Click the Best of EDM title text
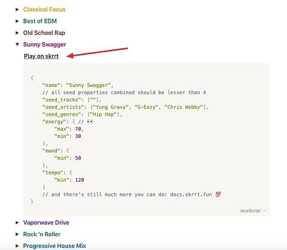Viewport: 287px width, 250px height. tap(40, 21)
